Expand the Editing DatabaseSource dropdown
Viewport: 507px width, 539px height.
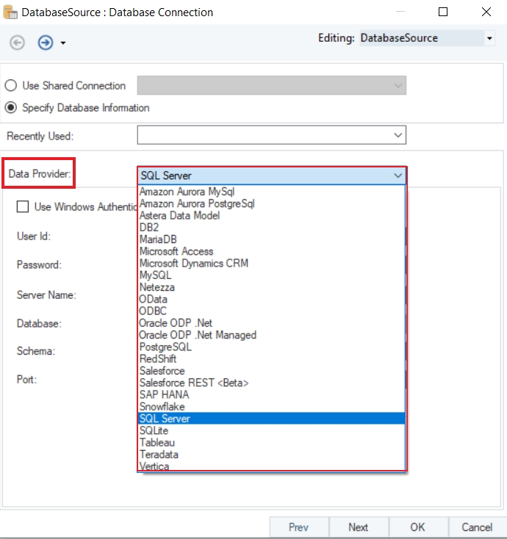click(x=489, y=38)
